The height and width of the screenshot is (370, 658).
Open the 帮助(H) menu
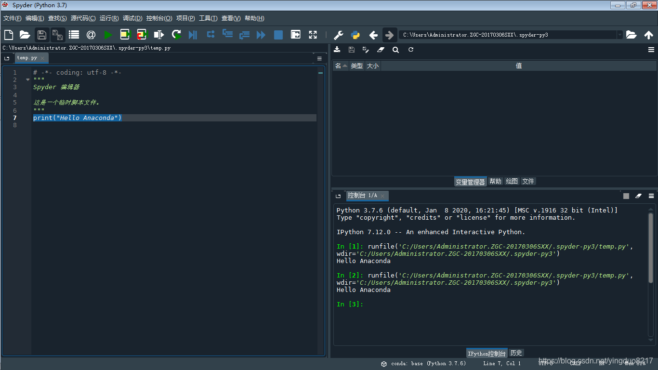[x=254, y=18]
